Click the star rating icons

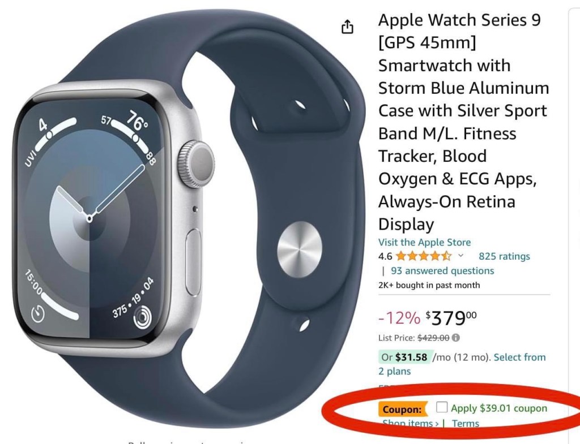point(424,256)
